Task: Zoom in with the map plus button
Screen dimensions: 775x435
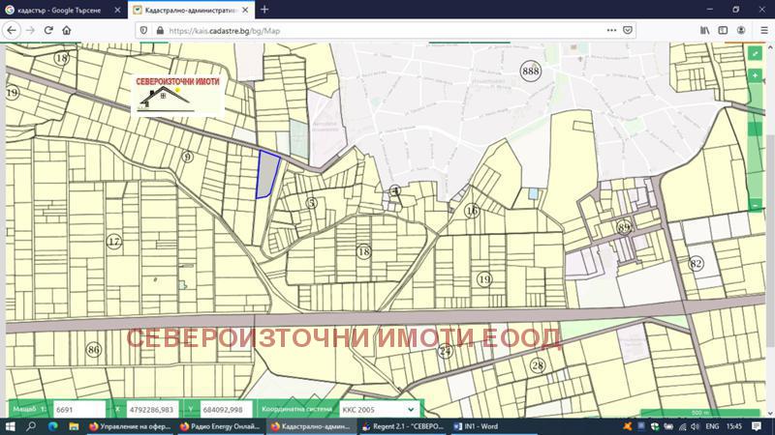Action: (755, 74)
